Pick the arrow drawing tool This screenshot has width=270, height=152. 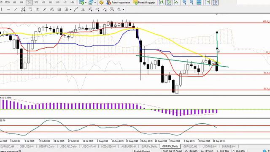pos(45,9)
